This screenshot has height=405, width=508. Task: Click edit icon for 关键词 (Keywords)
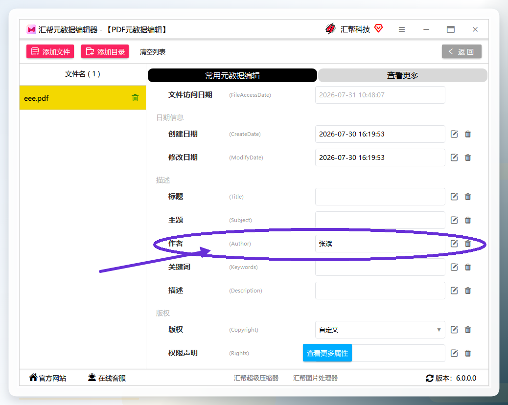point(454,267)
